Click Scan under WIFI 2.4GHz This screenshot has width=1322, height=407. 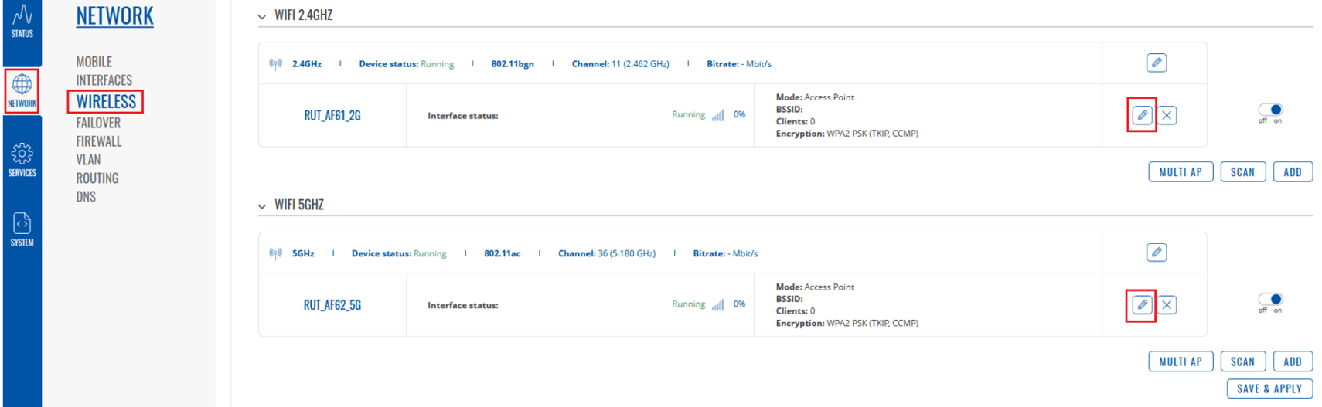[1242, 172]
